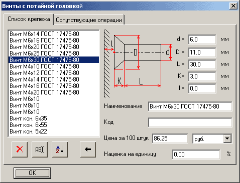
Task: Select highlighted Винт М6х30 ГОСТ 17475-80 row
Action: tap(54, 60)
